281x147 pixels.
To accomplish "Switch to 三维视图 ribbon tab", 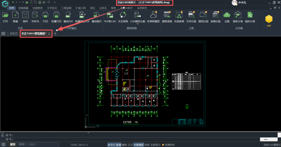I will [66, 8].
